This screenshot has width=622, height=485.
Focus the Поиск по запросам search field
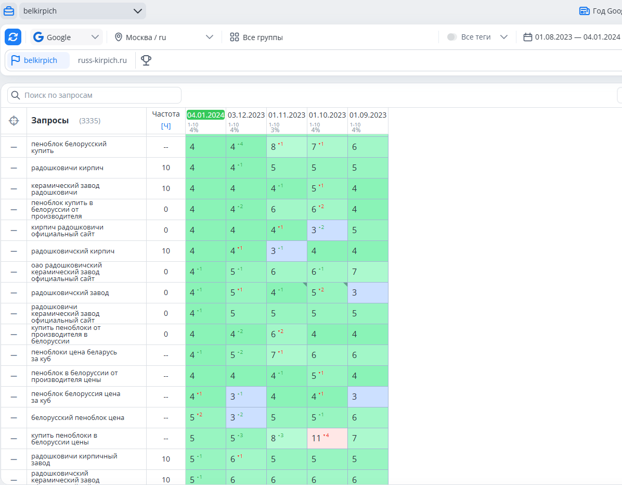95,95
